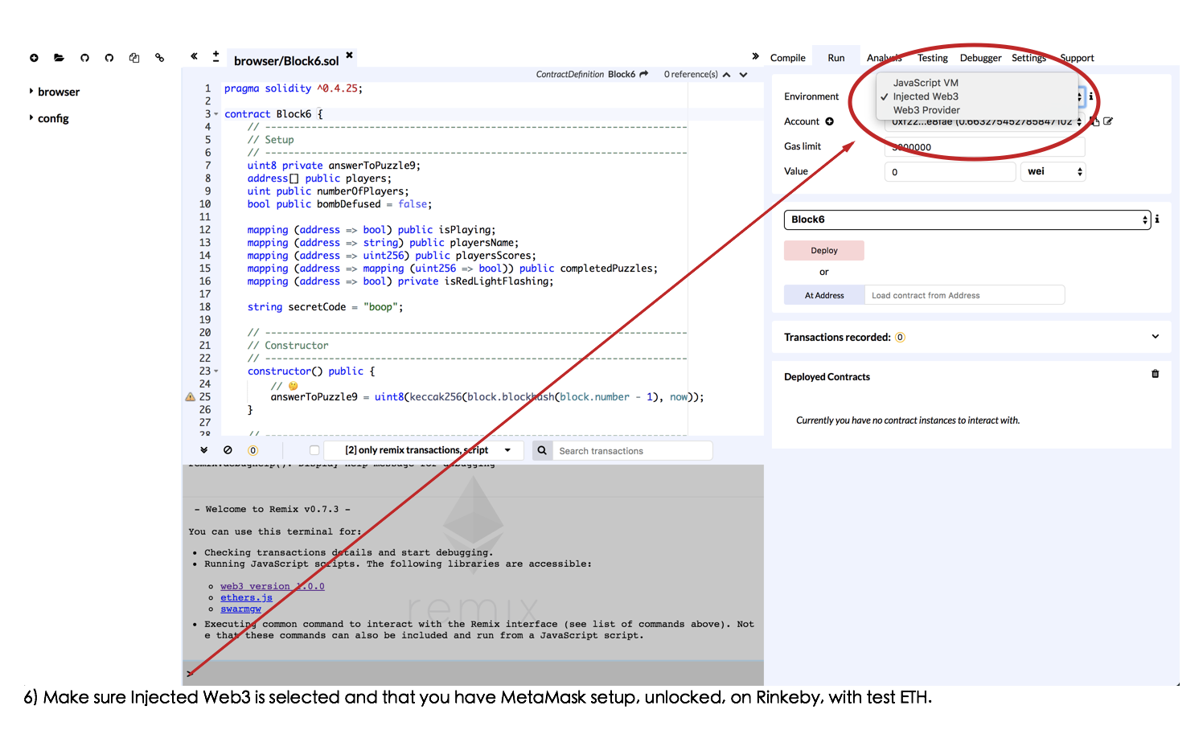Open a local file via the folder icon

(x=59, y=58)
